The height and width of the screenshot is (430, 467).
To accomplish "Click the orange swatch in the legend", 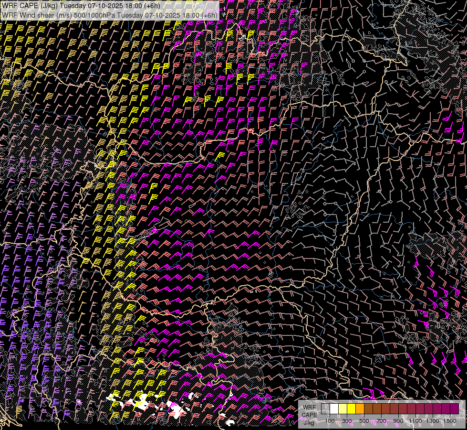I will point(360,409).
